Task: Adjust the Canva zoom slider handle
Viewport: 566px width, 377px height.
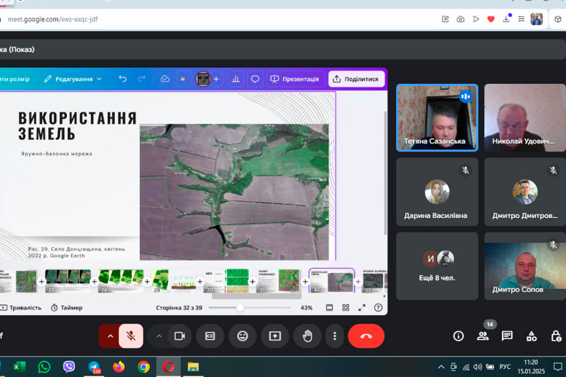Action: click(240, 308)
